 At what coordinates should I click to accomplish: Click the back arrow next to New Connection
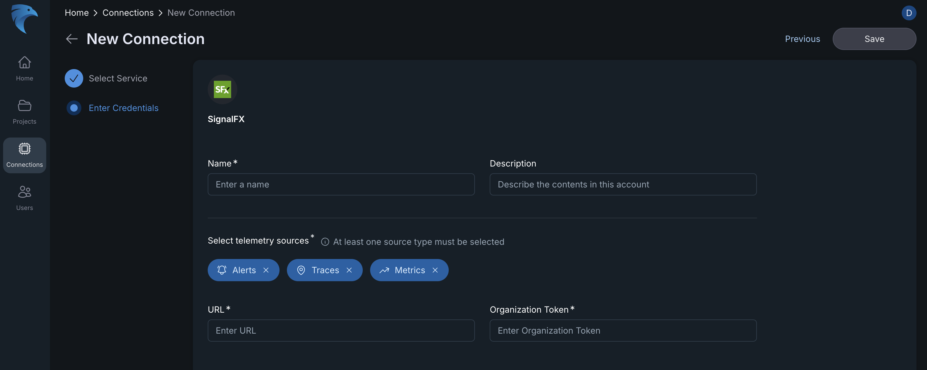71,39
